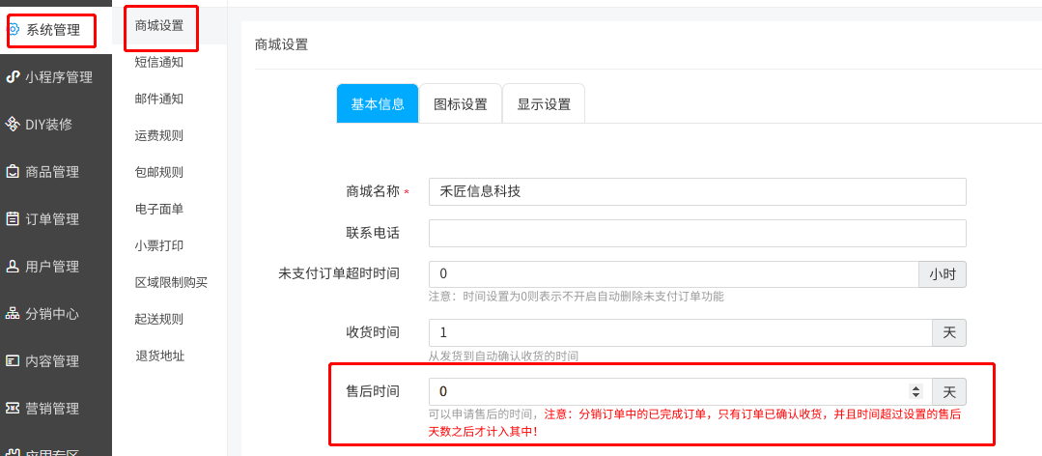Viewport: 1042px width, 456px height.
Task: Switch to the 图标设置 tab
Action: (x=461, y=104)
